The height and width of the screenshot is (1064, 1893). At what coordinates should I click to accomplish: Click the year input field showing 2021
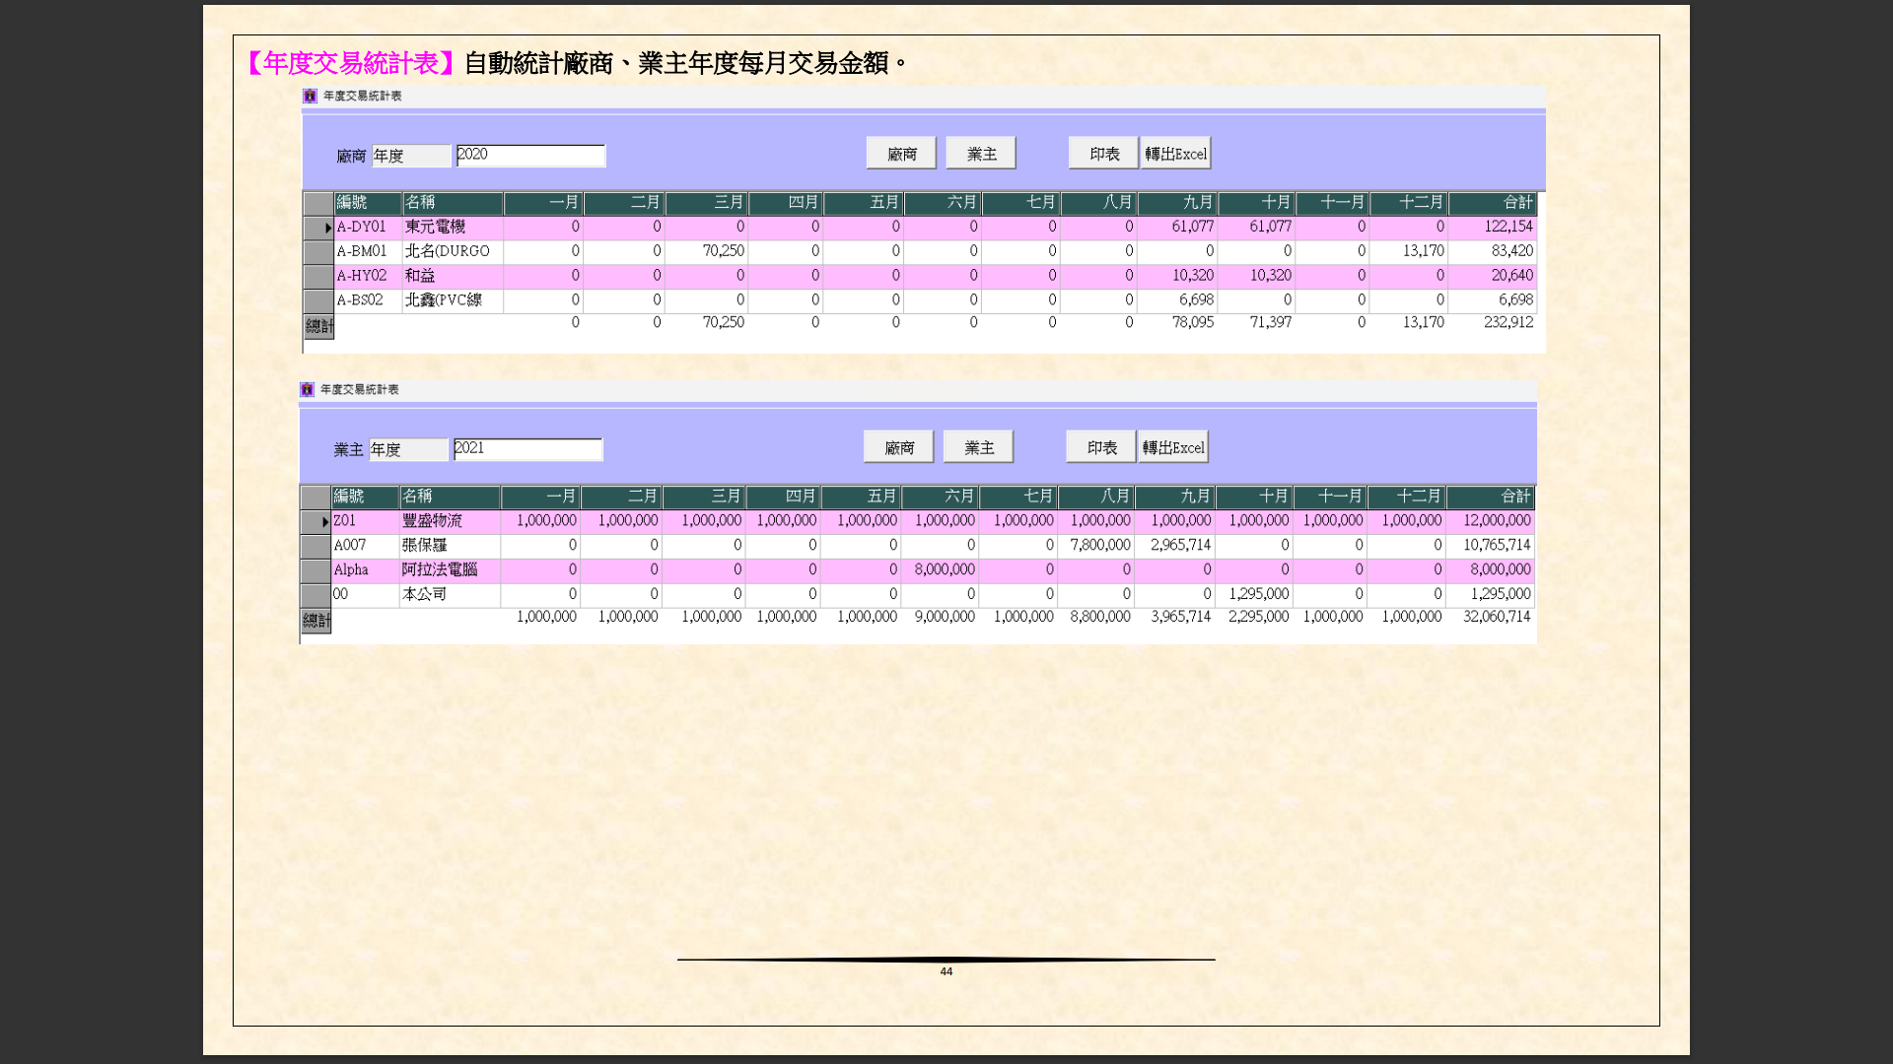(x=527, y=449)
